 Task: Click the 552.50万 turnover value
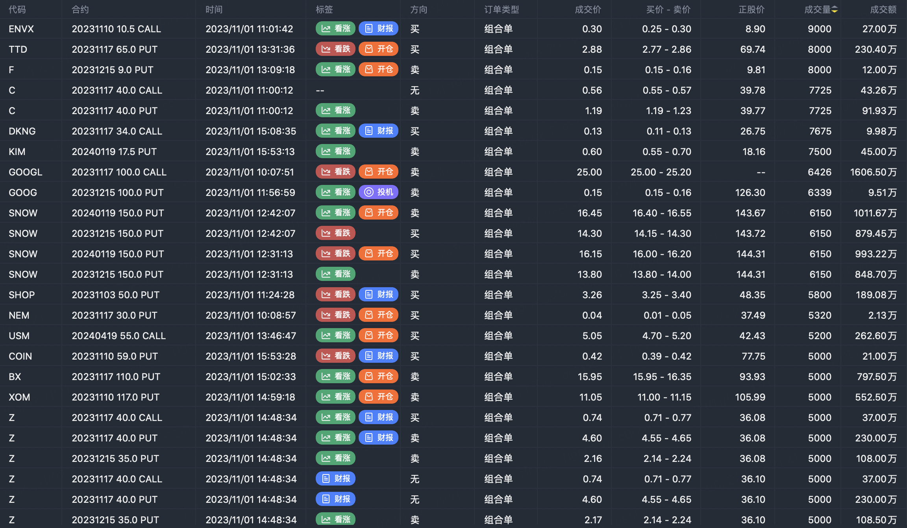click(876, 397)
